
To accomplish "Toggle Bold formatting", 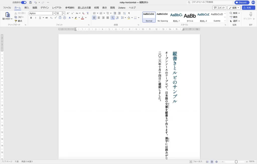I will click(31, 18).
